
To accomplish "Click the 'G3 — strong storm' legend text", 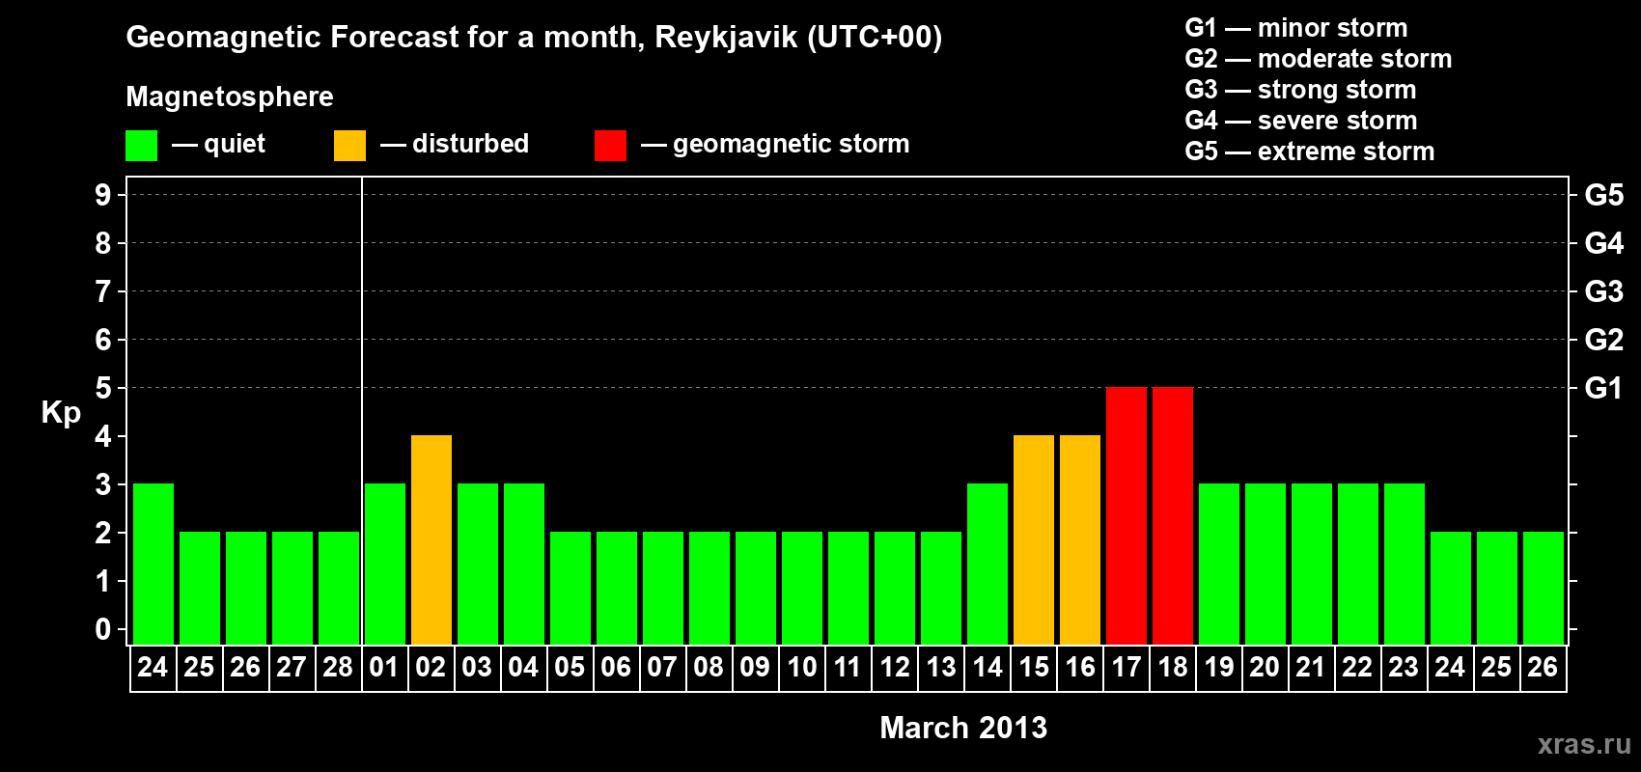I will click(x=1301, y=90).
